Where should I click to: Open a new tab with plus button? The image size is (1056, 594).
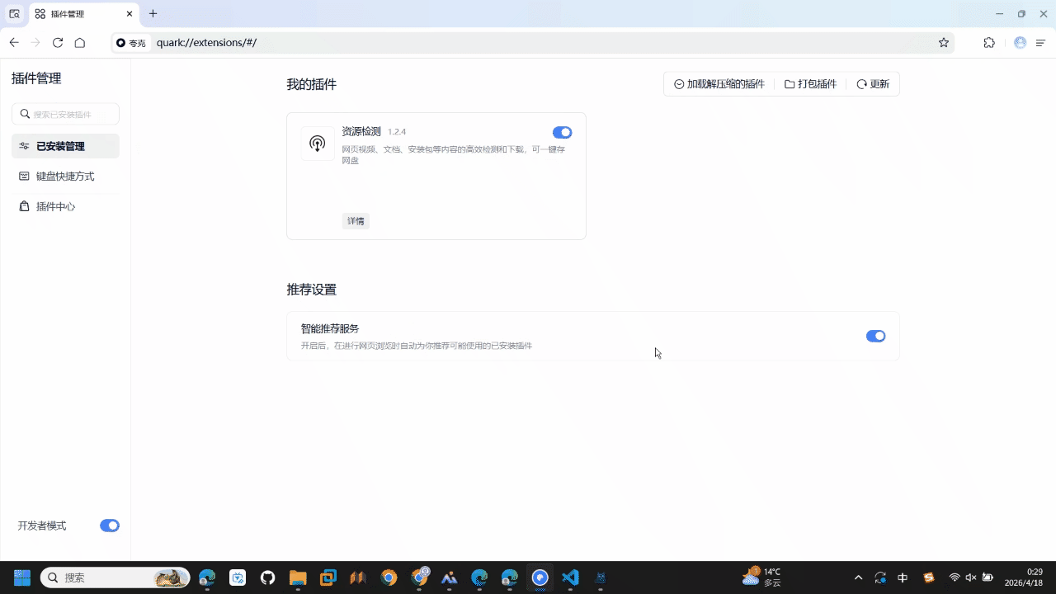(x=153, y=14)
